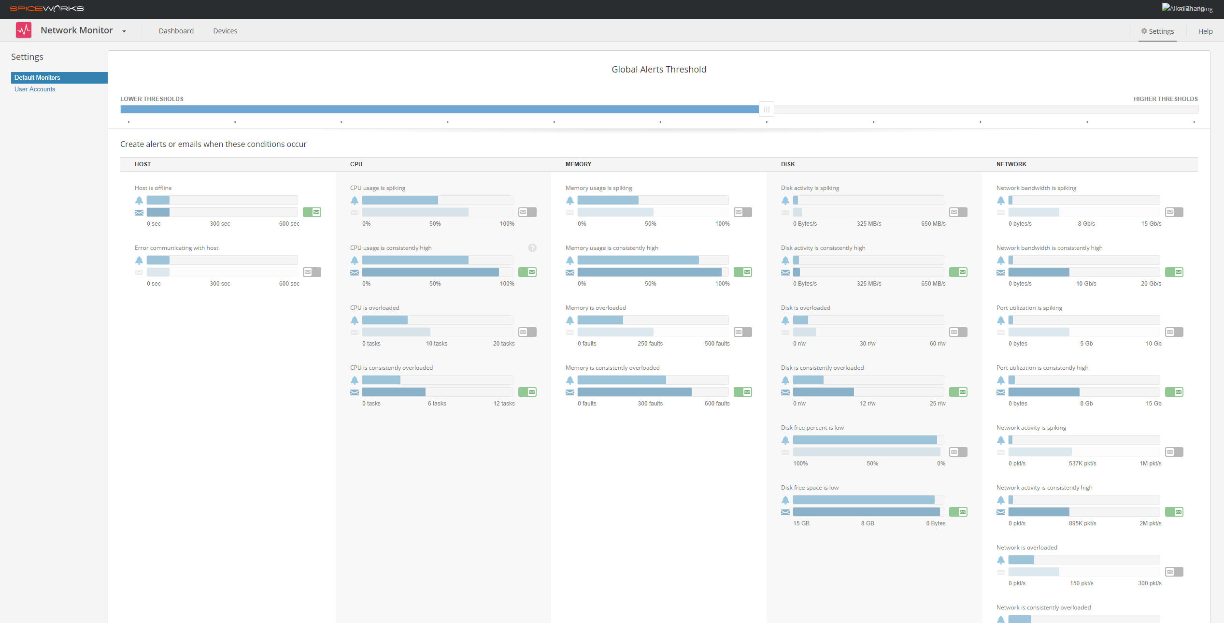Turn off email toggle for Disk free space low

click(x=958, y=512)
